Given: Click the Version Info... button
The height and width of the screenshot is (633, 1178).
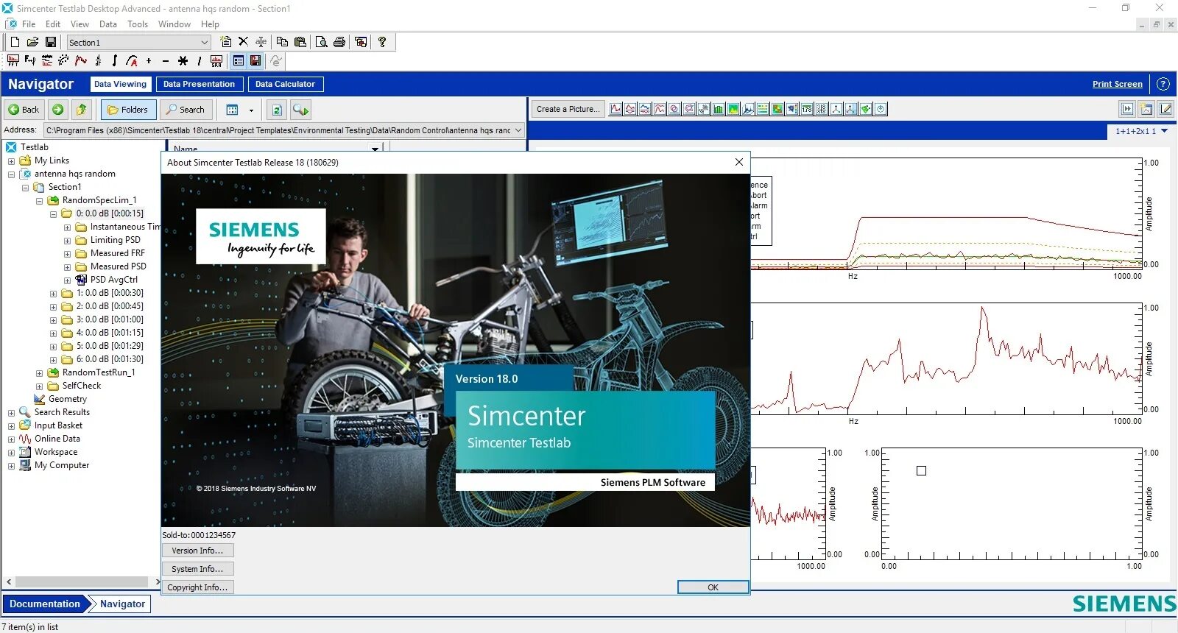Looking at the screenshot, I should pyautogui.click(x=197, y=551).
